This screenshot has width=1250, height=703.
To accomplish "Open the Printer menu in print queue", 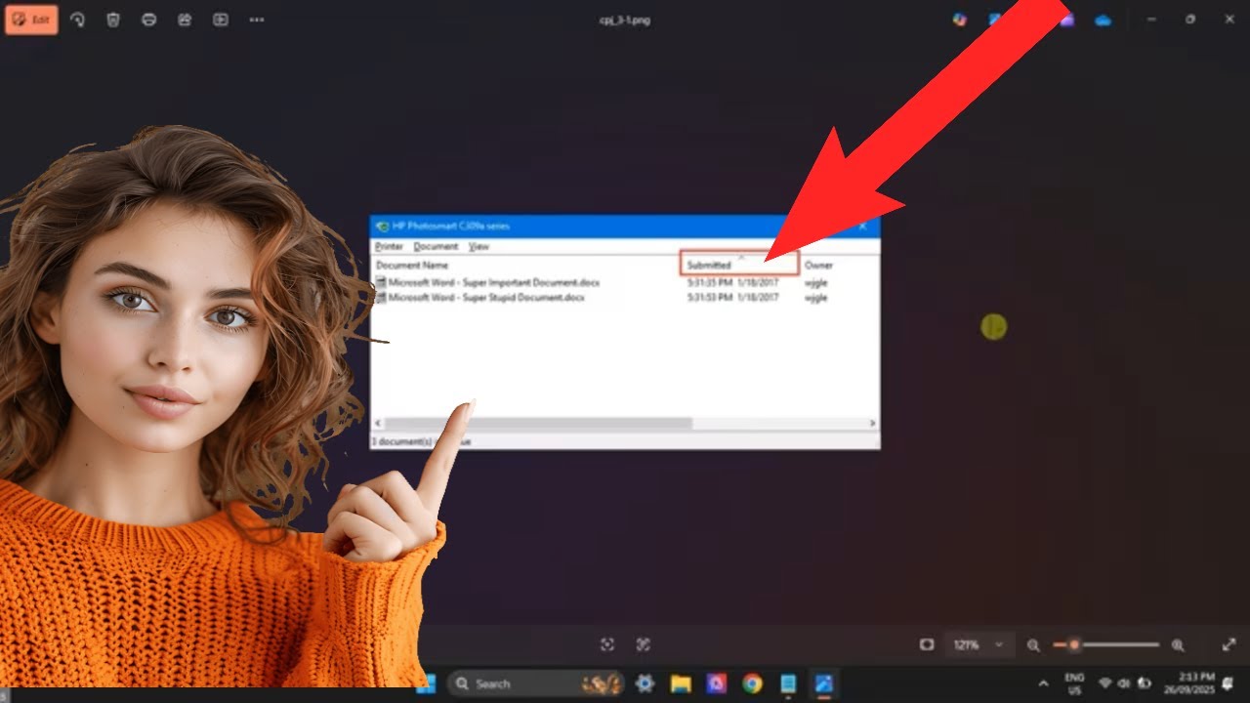I will pos(389,247).
